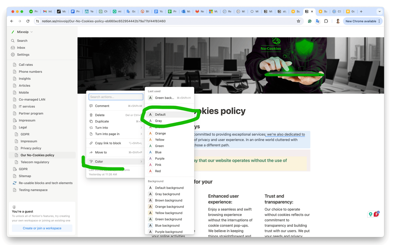Click the address bar URL

(x=104, y=21)
